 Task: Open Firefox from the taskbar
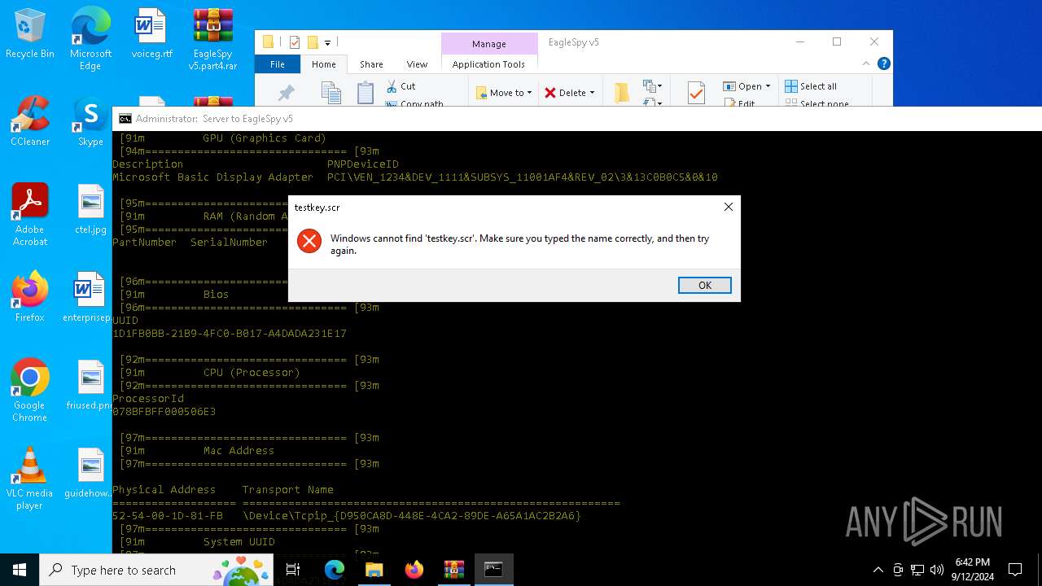tap(414, 570)
